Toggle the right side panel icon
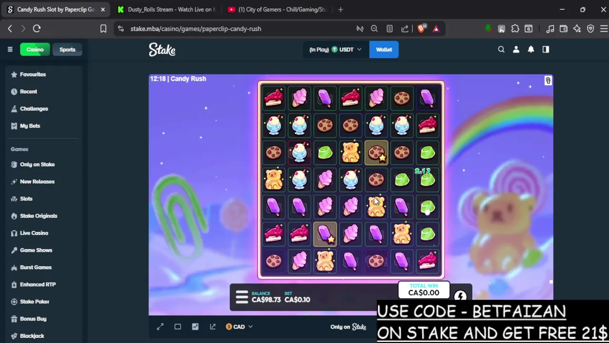 (546, 50)
